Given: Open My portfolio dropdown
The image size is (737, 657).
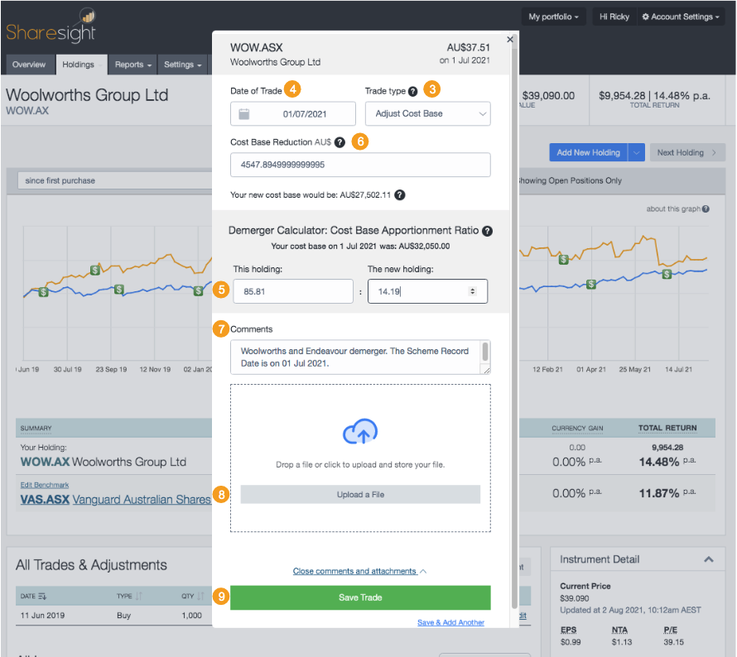Looking at the screenshot, I should [x=553, y=17].
